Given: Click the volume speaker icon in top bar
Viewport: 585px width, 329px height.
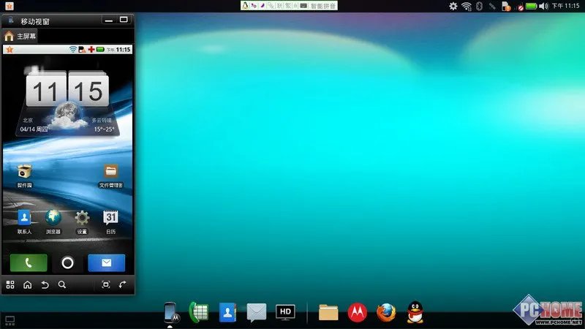Looking at the screenshot, I should click(543, 6).
